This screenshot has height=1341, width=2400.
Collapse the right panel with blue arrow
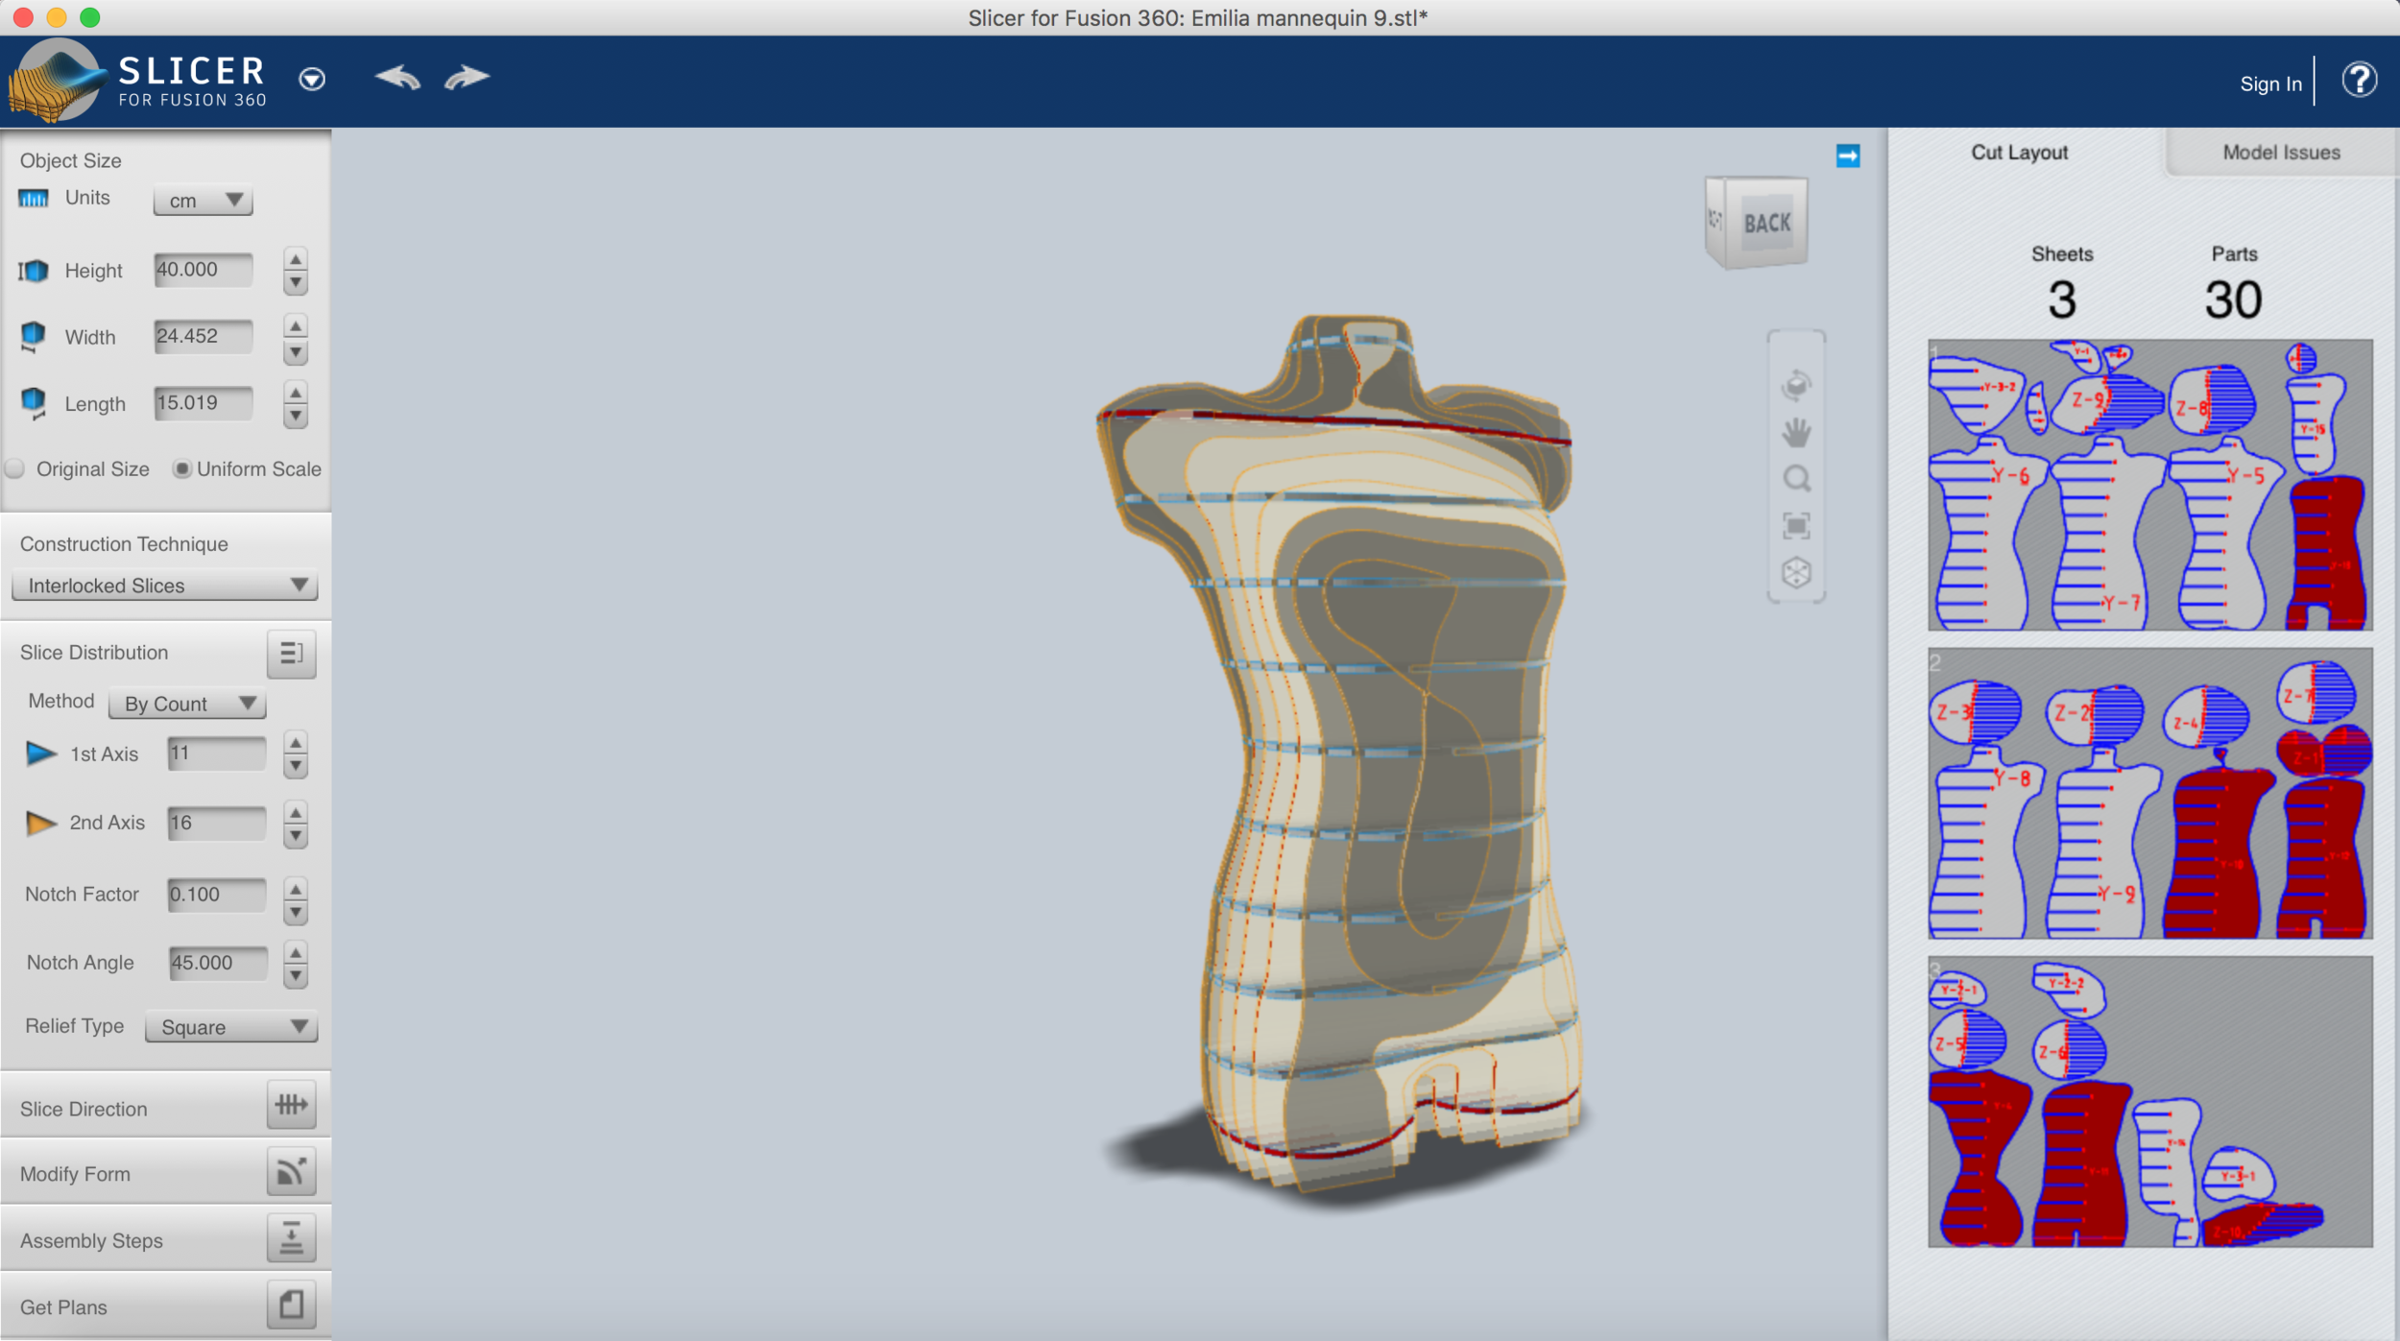coord(1848,156)
